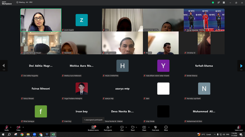Start camera with the Video button
The height and width of the screenshot is (137, 245).
tap(18, 128)
